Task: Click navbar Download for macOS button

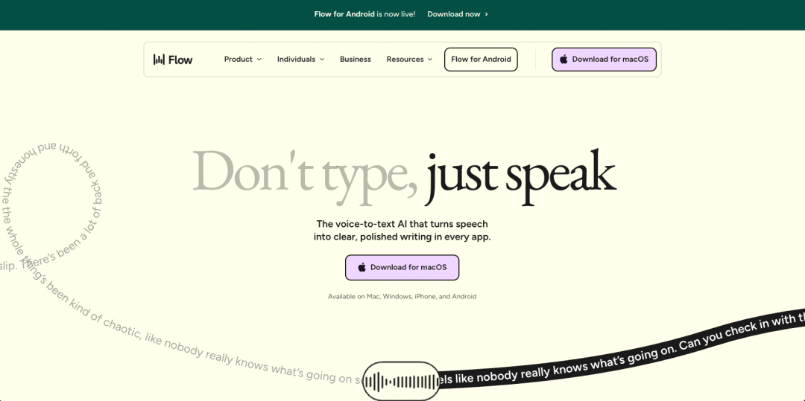Action: click(x=604, y=60)
